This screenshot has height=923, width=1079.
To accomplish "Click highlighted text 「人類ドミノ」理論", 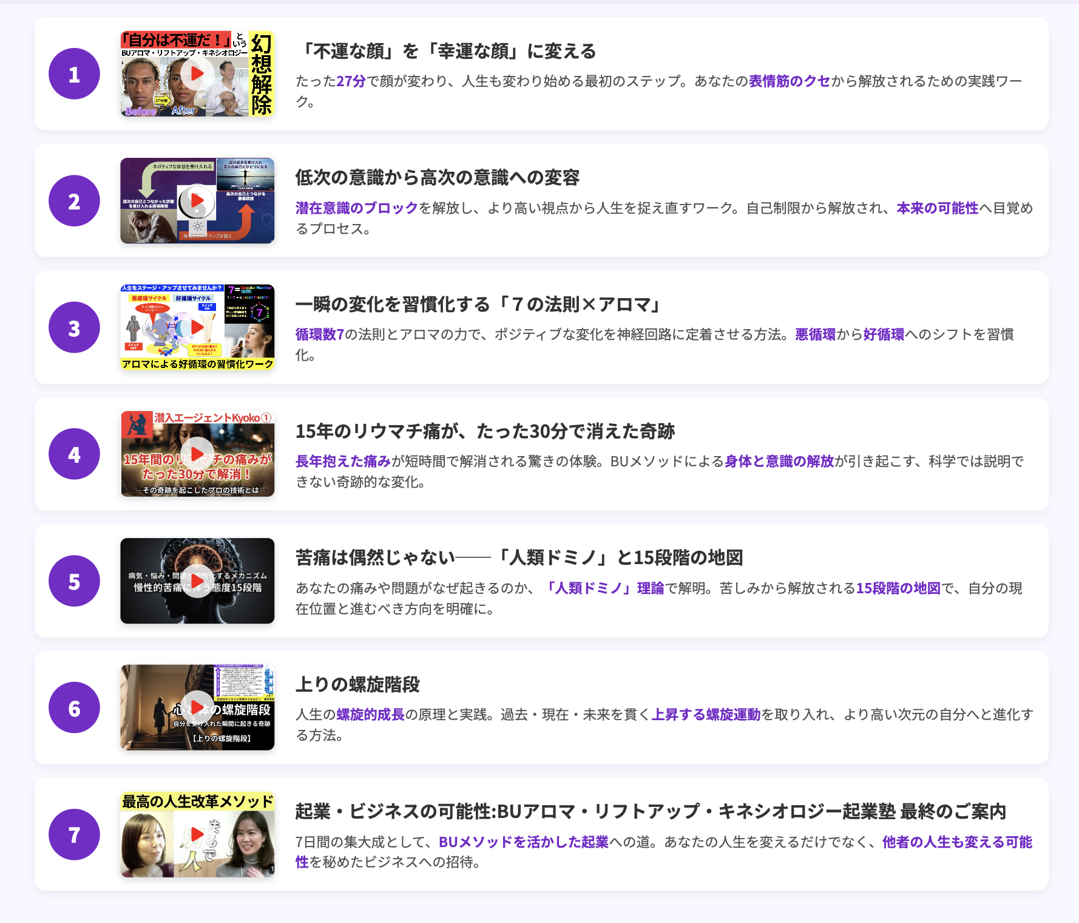I will [x=603, y=588].
